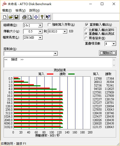This screenshot has width=120, height=146.
Task: Click write value 94520 for 4.0 row
Action: pos(98,89)
